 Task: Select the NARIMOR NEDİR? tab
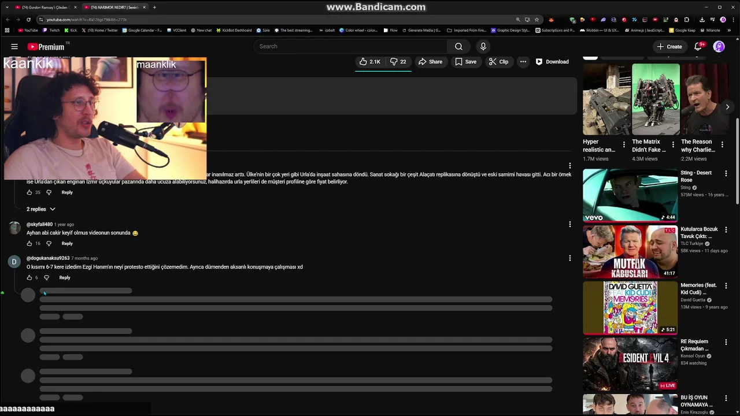pyautogui.click(x=114, y=8)
